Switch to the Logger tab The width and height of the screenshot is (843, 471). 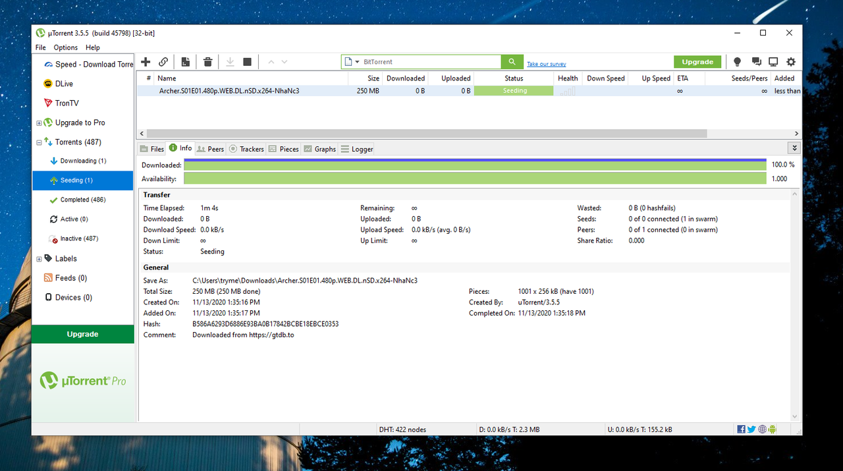(x=357, y=149)
